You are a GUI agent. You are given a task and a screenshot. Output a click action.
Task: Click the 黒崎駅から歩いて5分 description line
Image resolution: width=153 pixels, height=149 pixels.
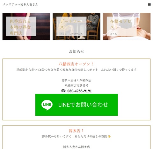pyautogui.click(x=76, y=70)
